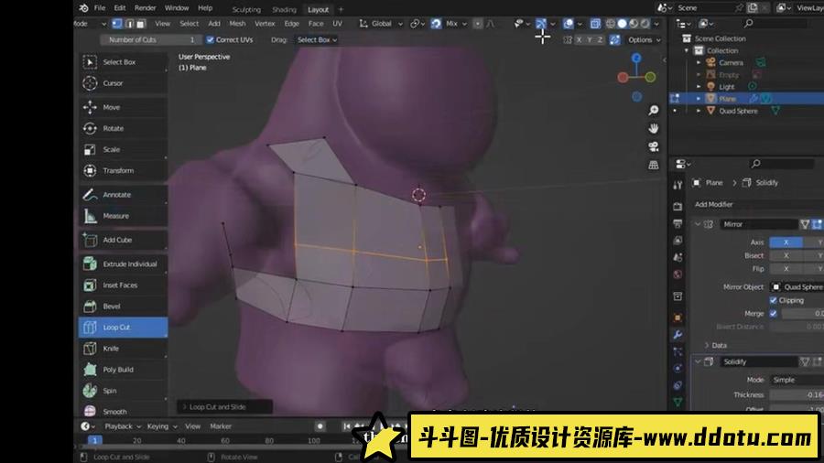Activate the Smooth tool
The width and height of the screenshot is (824, 463).
[x=123, y=411]
